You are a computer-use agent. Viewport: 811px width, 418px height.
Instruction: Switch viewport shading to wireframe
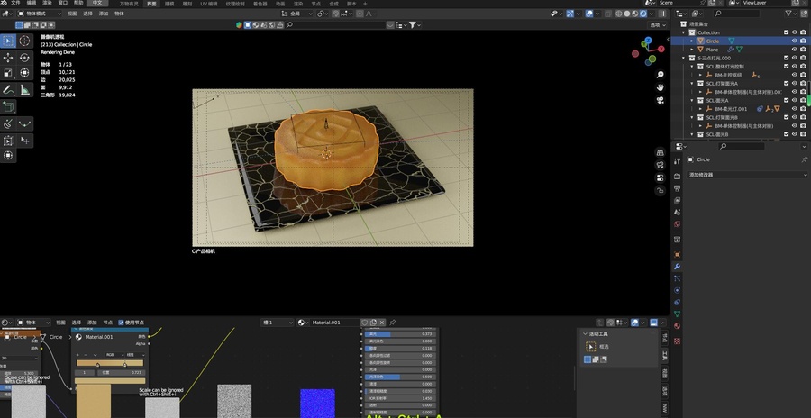[x=618, y=14]
